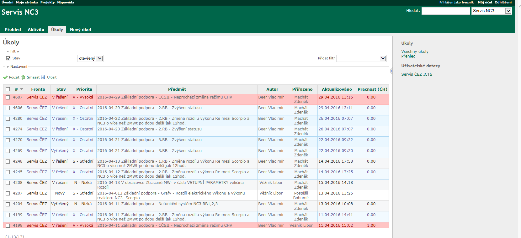Open the Stav 'otevřený' dropdown
The width and height of the screenshot is (521, 238).
point(90,58)
